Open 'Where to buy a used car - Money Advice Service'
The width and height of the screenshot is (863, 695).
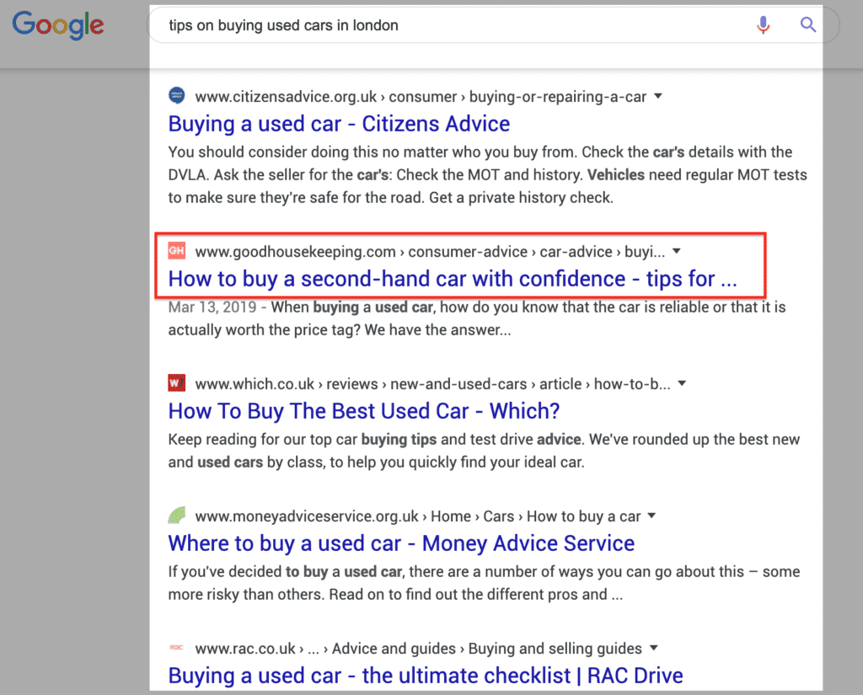[x=401, y=543]
